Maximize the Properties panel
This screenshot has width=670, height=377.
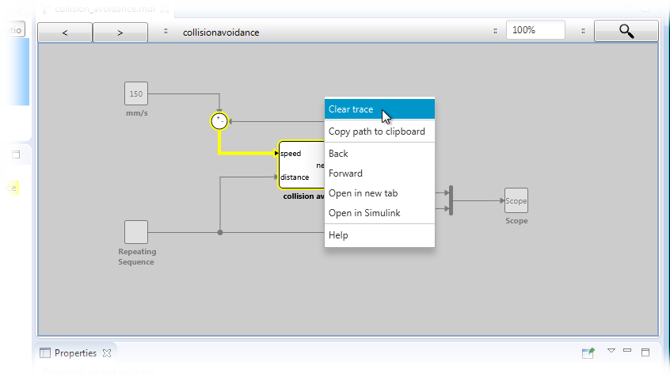tap(645, 352)
